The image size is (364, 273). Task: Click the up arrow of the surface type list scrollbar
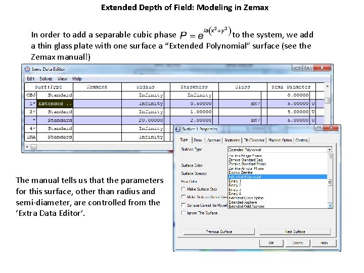click(x=330, y=156)
